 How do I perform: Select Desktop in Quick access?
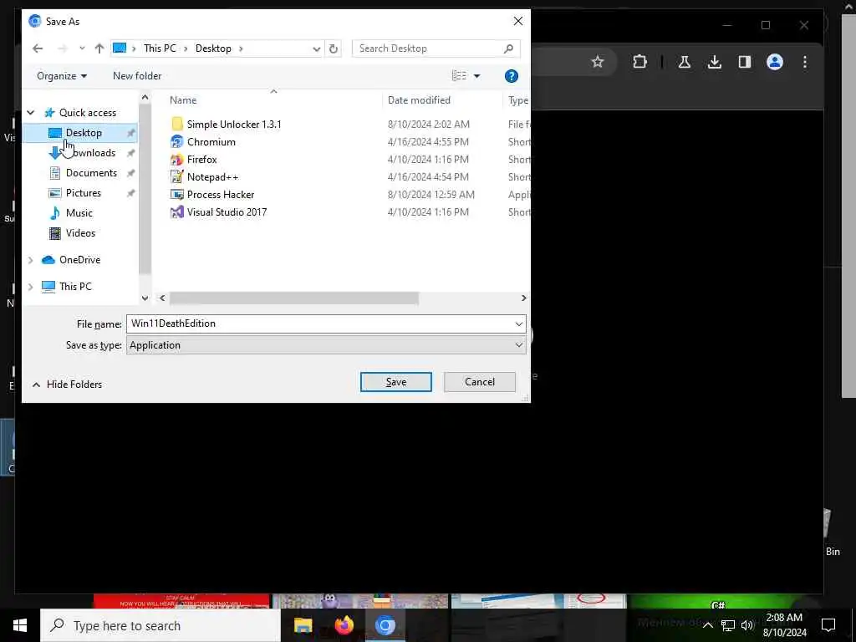click(84, 133)
